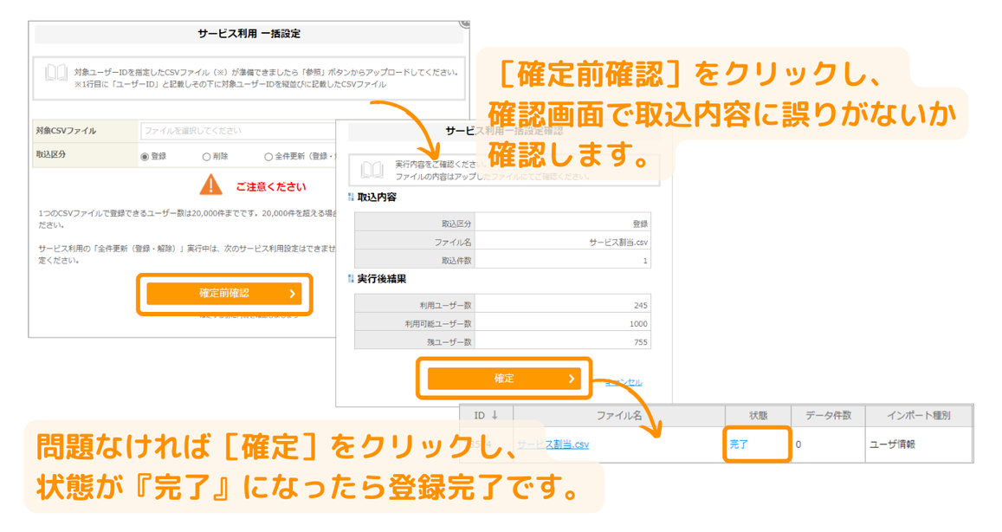1002x532 pixels.
Task: Click the 状態 column header
Action: (x=758, y=416)
